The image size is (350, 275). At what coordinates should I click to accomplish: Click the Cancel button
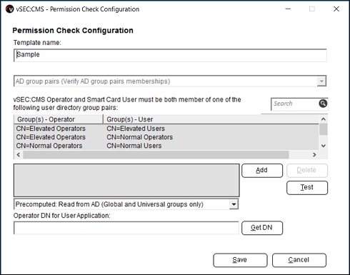299,260
